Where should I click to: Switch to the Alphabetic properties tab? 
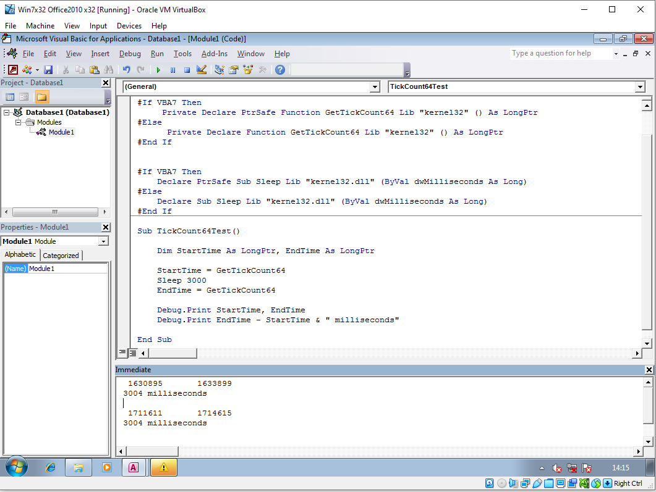(x=20, y=255)
